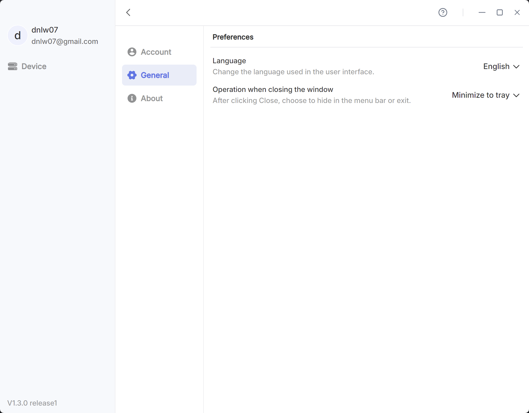Open the English language dropdown

(x=496, y=67)
